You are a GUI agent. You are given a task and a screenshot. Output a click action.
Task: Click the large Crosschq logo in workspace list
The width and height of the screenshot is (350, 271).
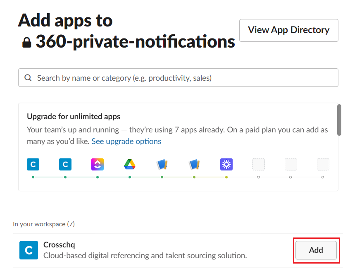29,250
